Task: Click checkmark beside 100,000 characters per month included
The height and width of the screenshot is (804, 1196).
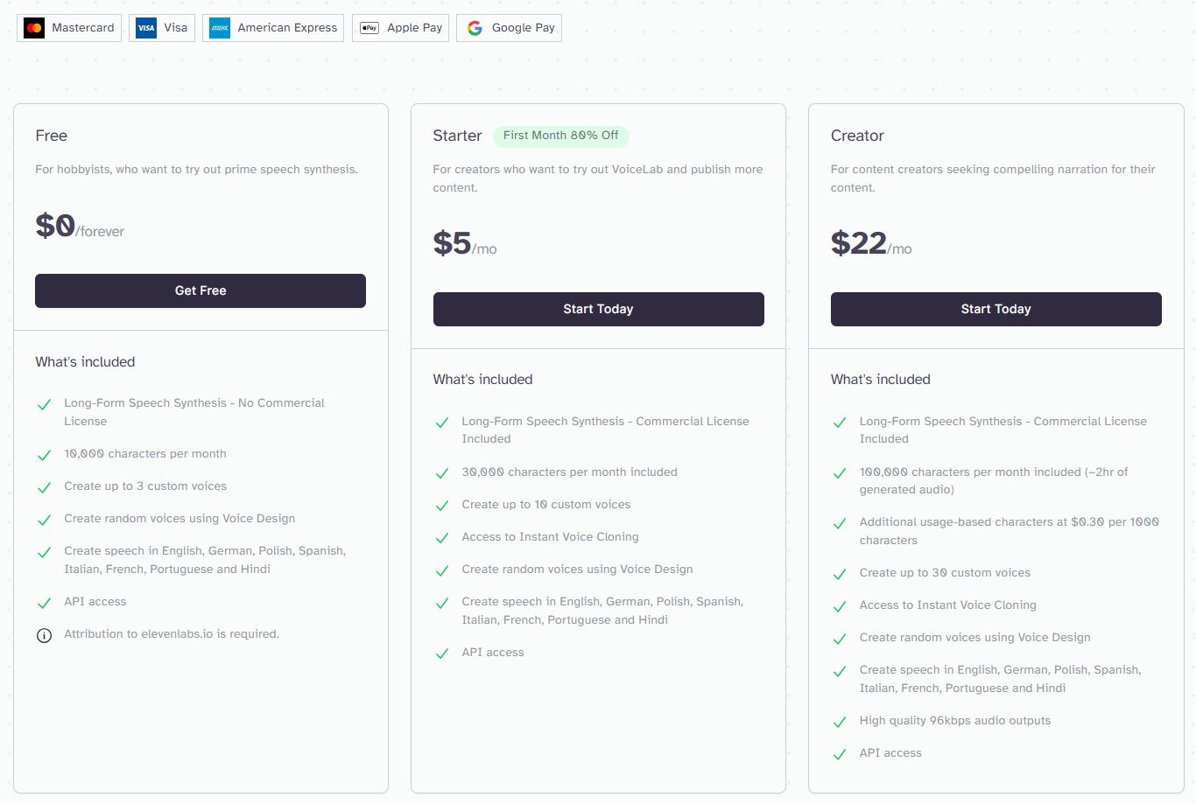Action: [840, 473]
